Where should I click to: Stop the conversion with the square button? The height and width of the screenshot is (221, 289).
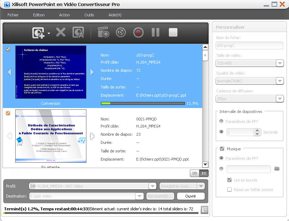point(173,33)
